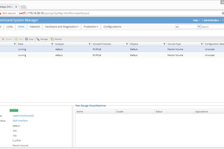Click FC/FCoE in the first row
The image size is (224, 149).
97,49
